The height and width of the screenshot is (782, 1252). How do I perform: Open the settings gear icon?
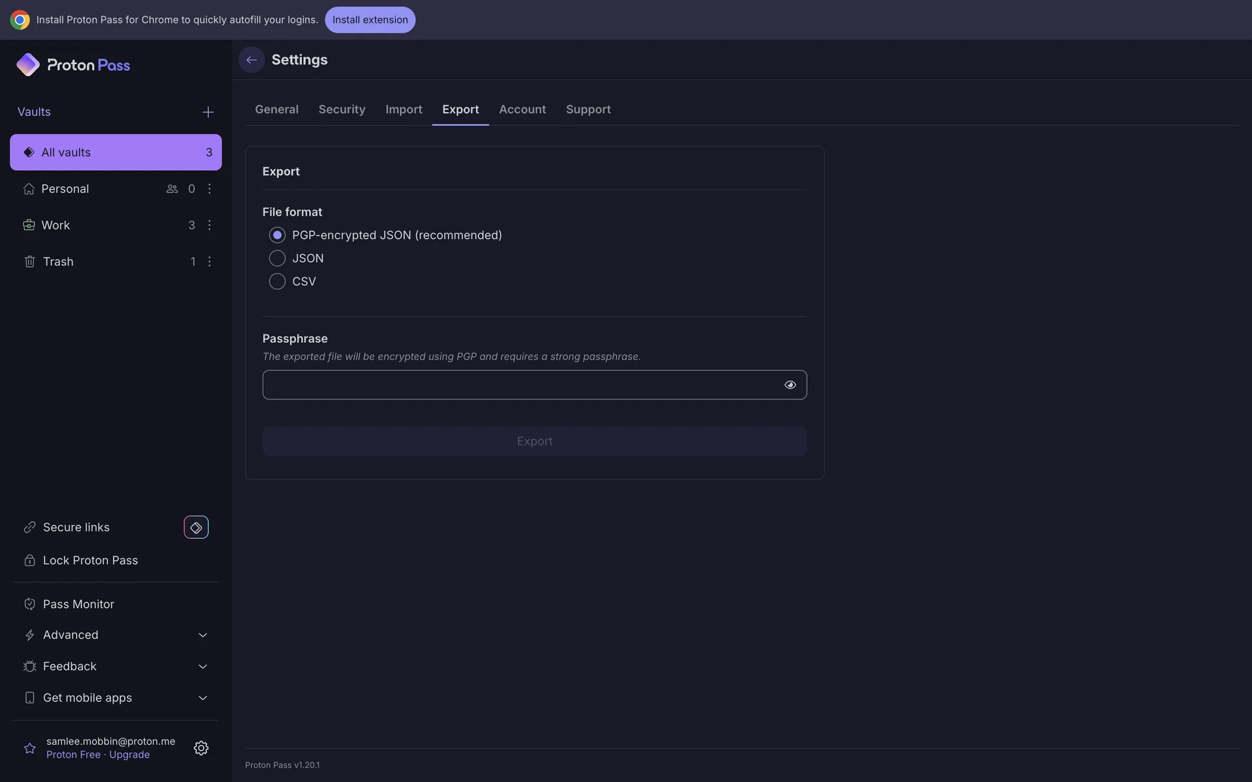201,748
